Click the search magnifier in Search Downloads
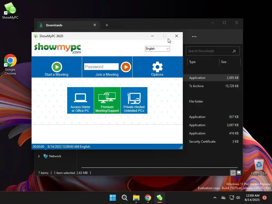Screen dimensions: 272x204 click(x=234, y=51)
